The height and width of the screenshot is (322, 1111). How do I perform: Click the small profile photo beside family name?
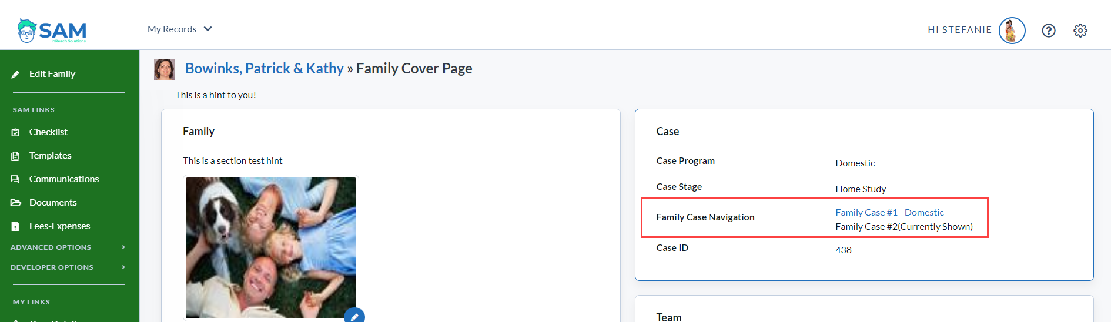click(165, 69)
